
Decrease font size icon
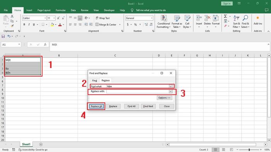[63, 18]
